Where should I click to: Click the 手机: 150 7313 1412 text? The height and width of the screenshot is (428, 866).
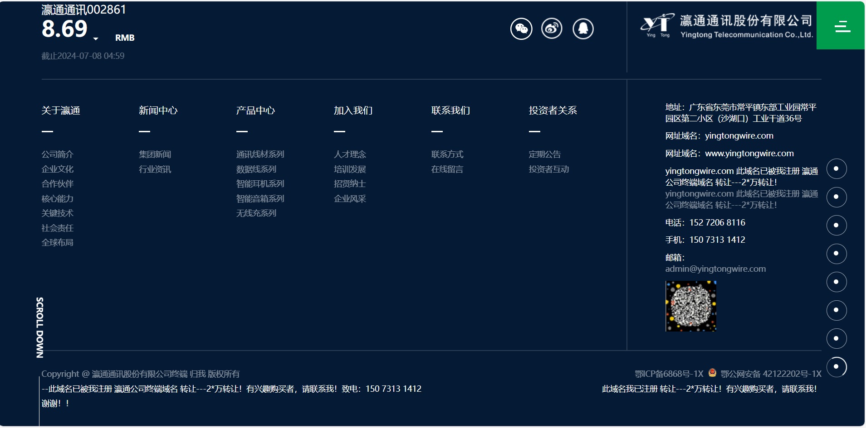pyautogui.click(x=705, y=240)
